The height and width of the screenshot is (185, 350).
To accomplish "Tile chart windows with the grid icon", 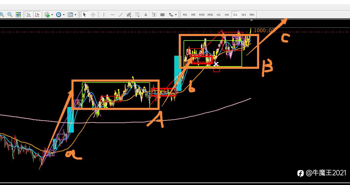I will point(18,15).
